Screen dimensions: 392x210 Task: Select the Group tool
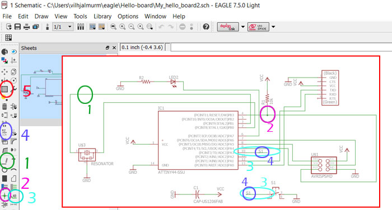(x=4, y=89)
